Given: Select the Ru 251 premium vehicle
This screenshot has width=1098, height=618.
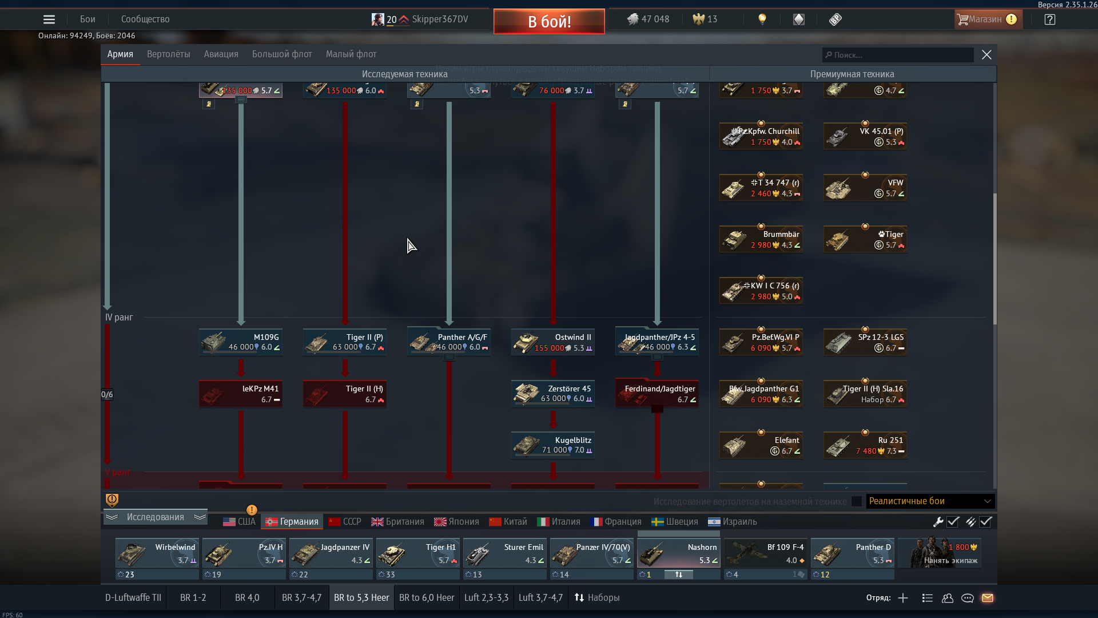Looking at the screenshot, I should (x=865, y=445).
